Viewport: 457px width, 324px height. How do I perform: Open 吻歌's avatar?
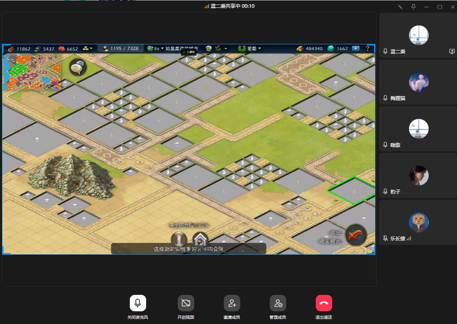point(418,128)
